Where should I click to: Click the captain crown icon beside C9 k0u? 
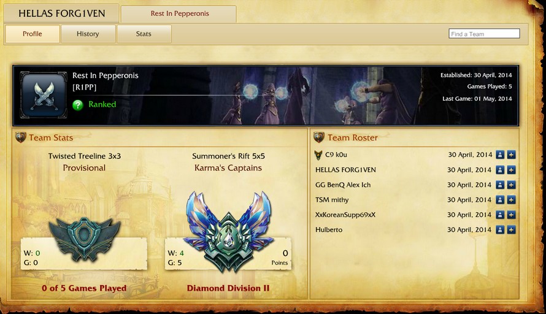tap(318, 155)
